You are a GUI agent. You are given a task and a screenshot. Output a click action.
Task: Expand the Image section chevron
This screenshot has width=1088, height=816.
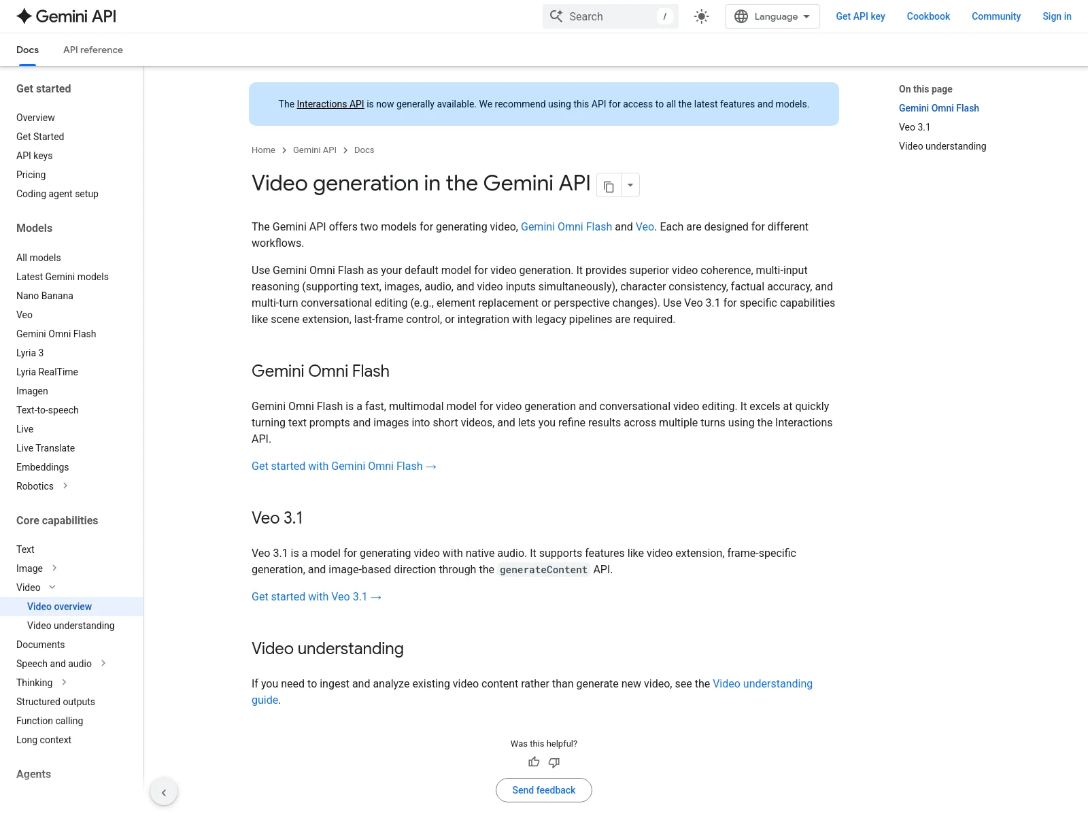[54, 568]
